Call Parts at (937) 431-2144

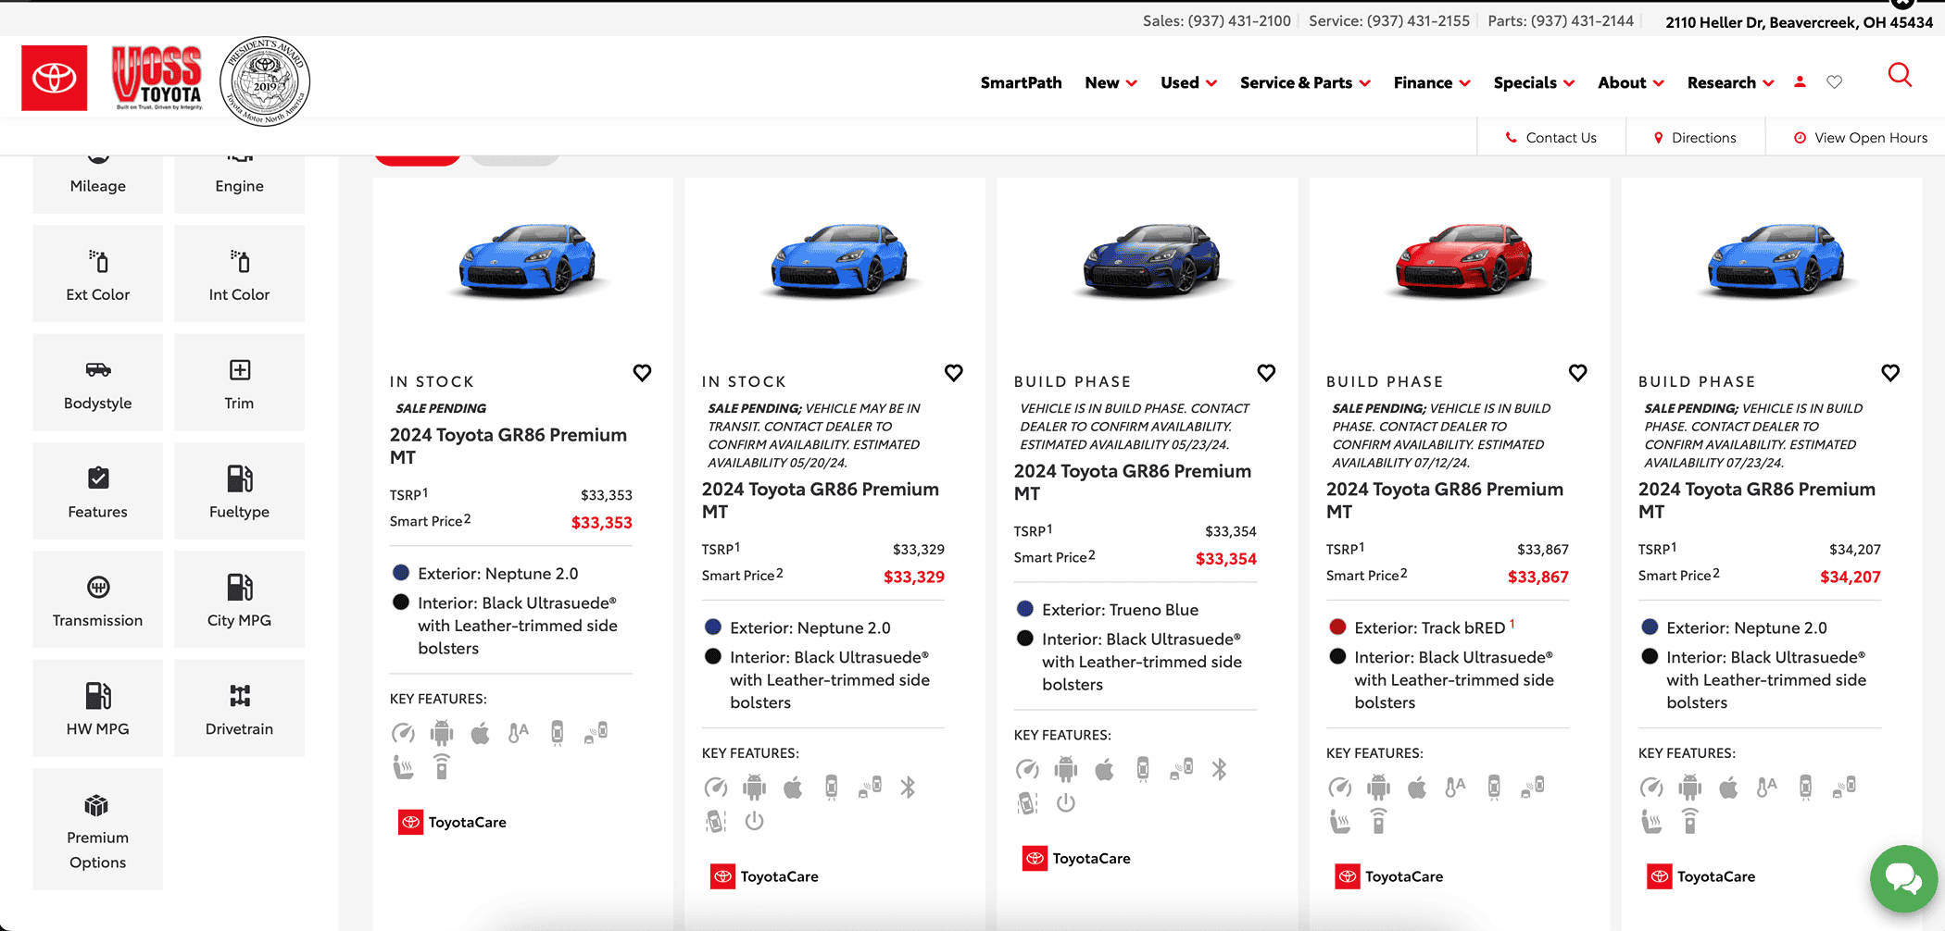1561,20
